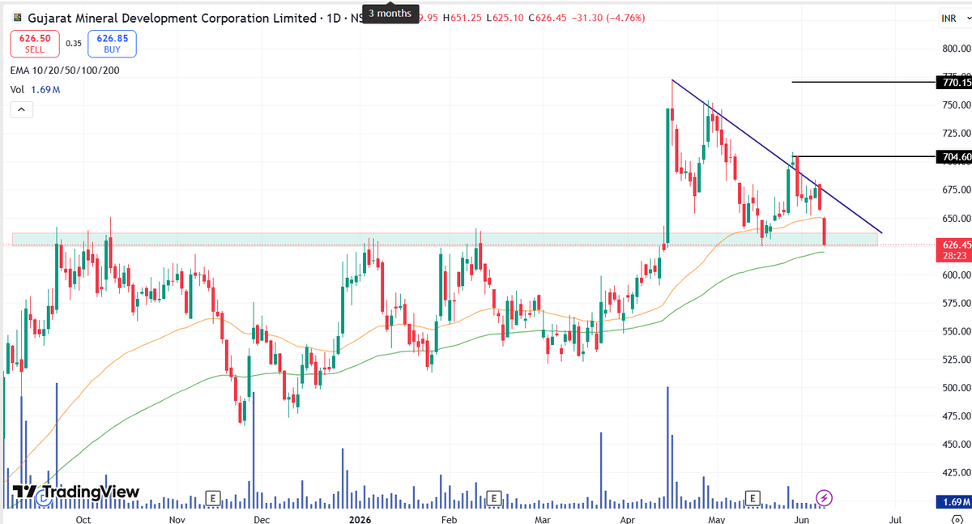Click the 525.00 price axis label

[956, 360]
